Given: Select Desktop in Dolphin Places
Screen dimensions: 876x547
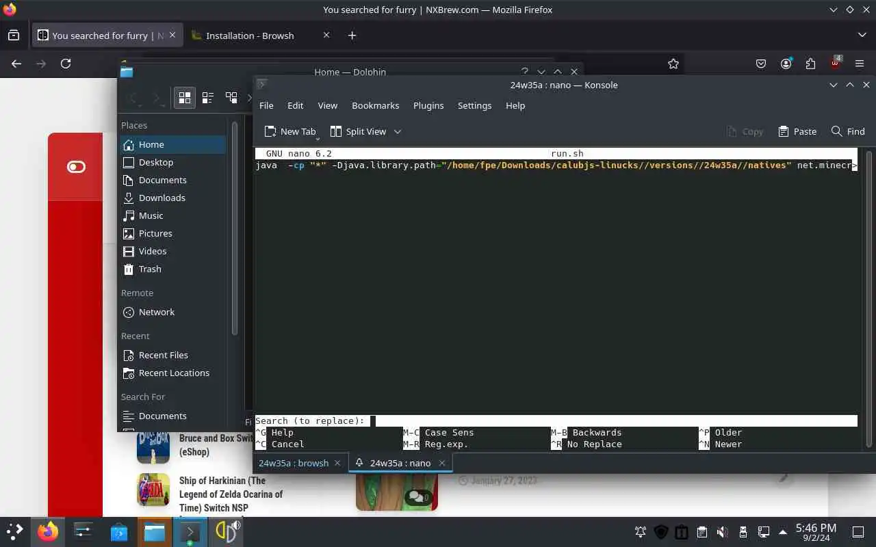Looking at the screenshot, I should 172,162.
